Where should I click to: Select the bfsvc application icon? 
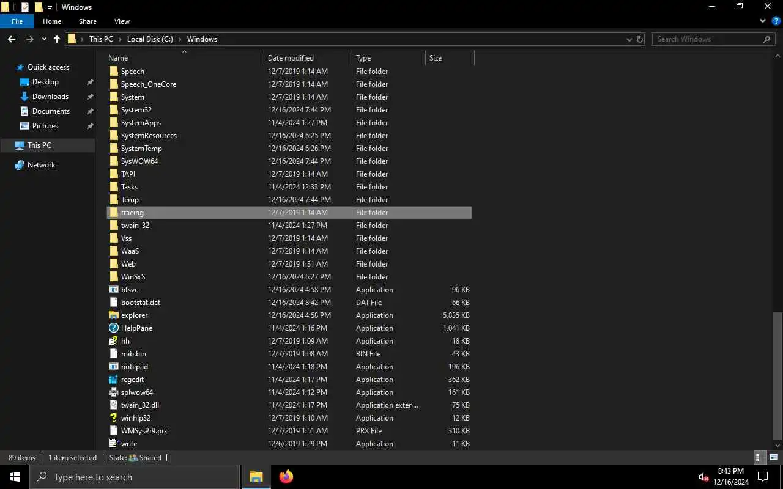[x=113, y=290]
